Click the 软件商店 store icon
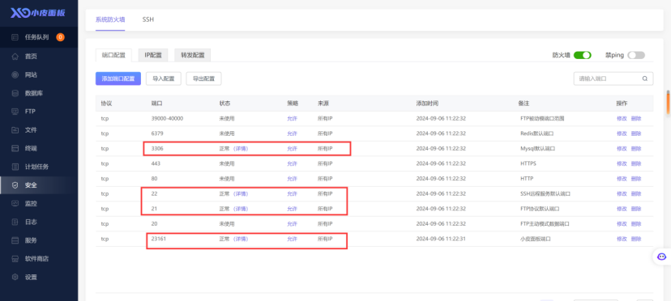Image resolution: width=671 pixels, height=301 pixels. [15, 259]
